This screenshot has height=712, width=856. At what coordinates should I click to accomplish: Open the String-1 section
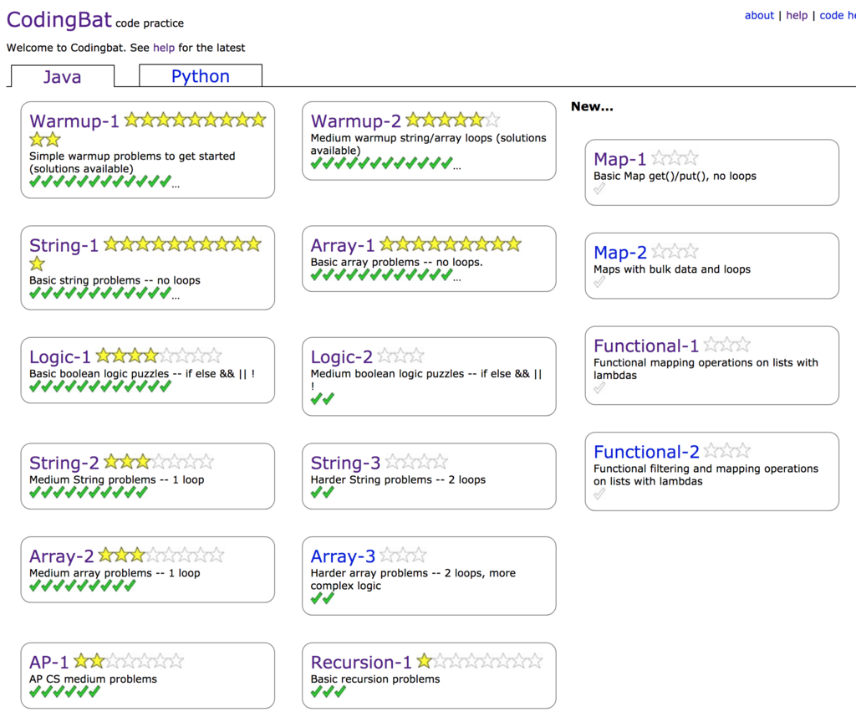point(64,245)
